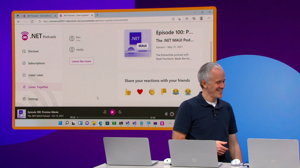Click the listen later clock in player bar
Screen dimensions: 300x168
[172, 114]
